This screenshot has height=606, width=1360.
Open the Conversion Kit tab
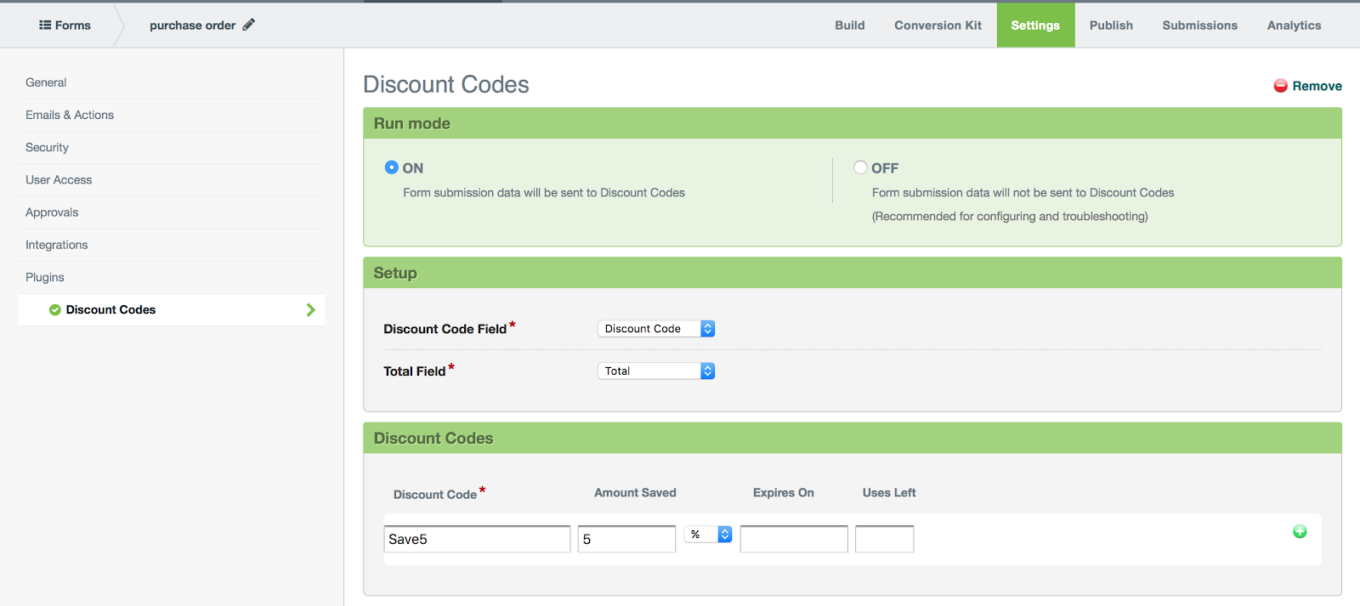coord(938,25)
